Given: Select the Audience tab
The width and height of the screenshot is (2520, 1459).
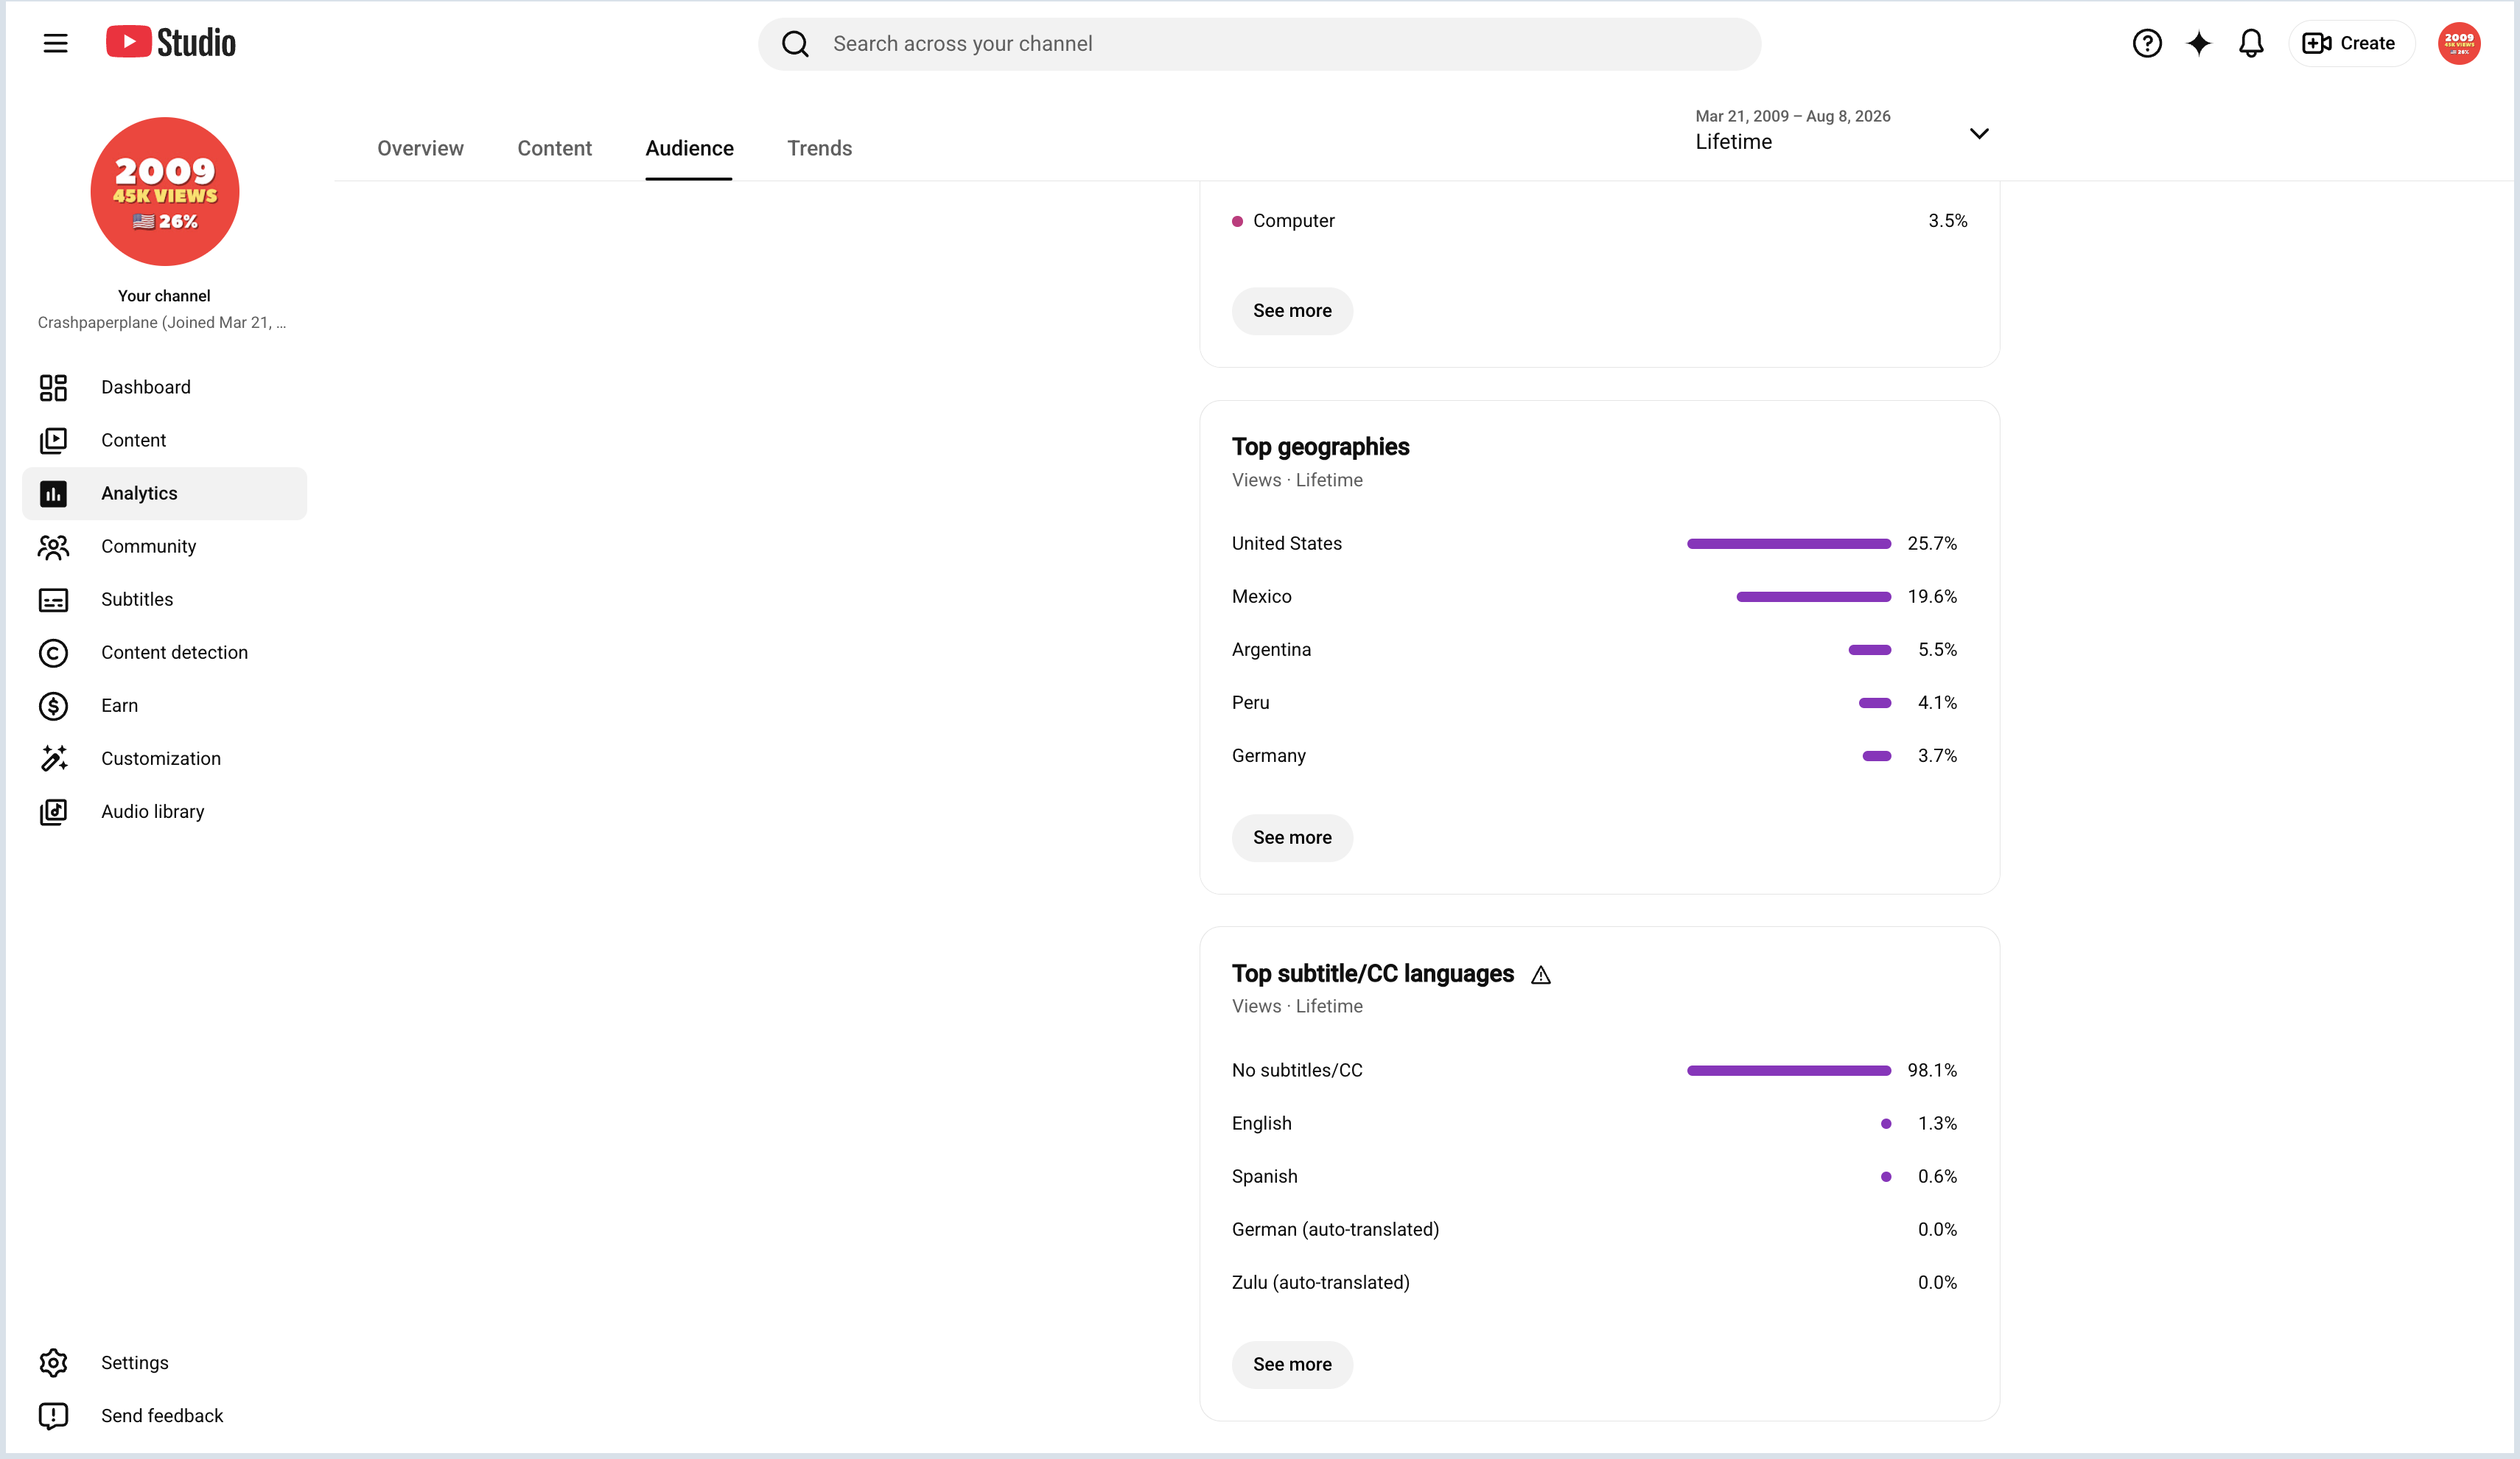Looking at the screenshot, I should click(x=689, y=148).
